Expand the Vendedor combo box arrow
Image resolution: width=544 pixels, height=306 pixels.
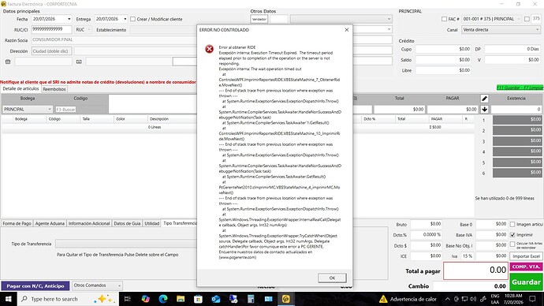click(389, 19)
